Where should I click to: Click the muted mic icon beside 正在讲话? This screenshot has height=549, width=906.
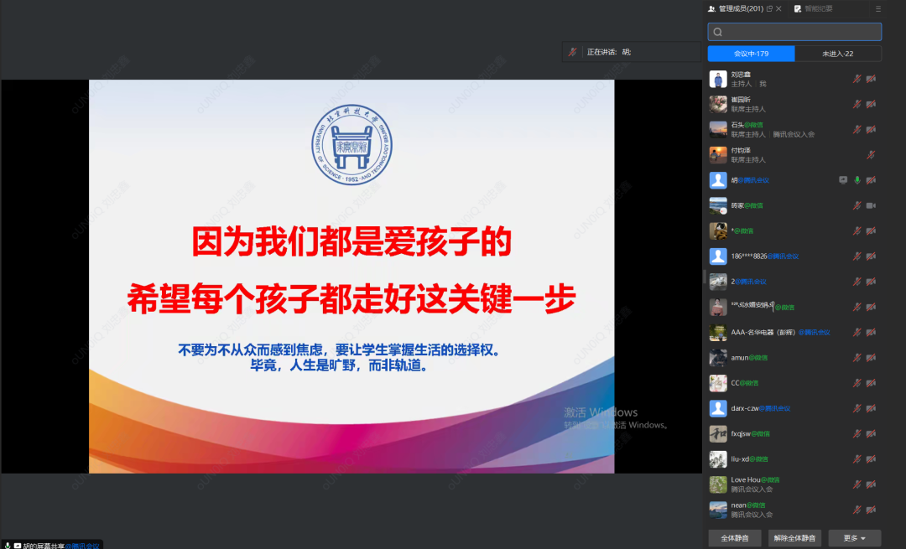click(x=572, y=52)
